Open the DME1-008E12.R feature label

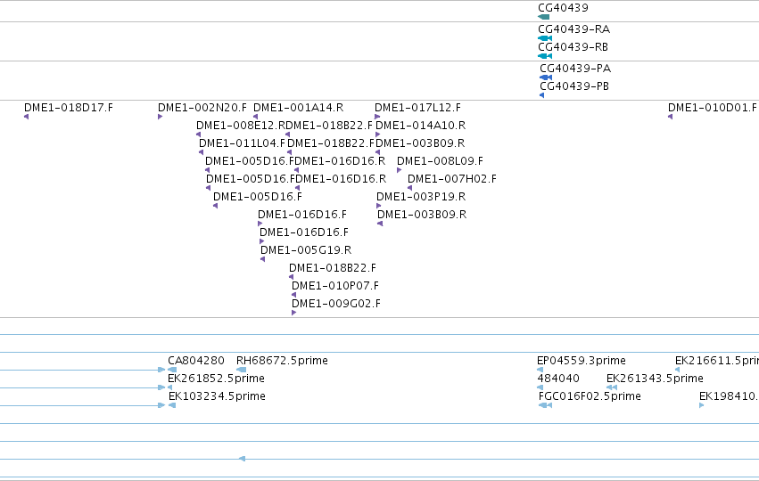pos(241,126)
